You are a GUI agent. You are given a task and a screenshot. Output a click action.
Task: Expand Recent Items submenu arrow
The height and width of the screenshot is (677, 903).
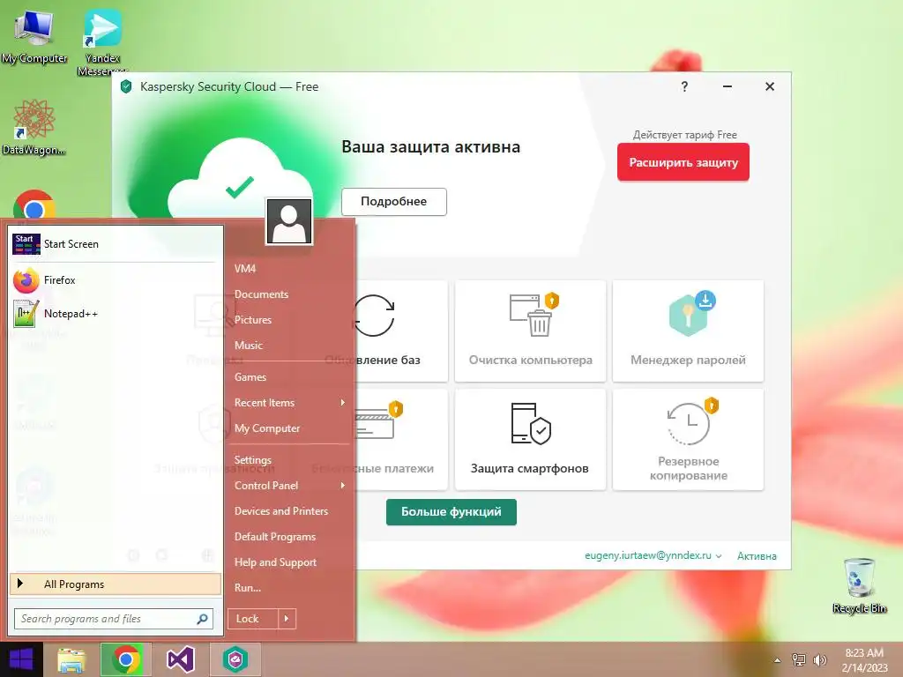pyautogui.click(x=343, y=402)
